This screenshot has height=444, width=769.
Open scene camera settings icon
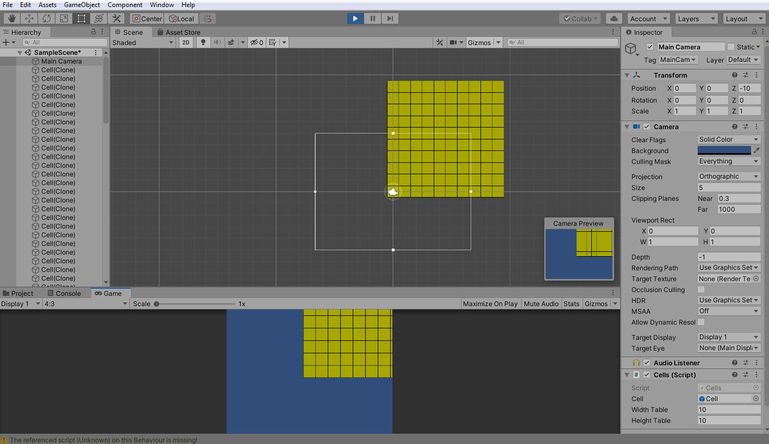(454, 42)
